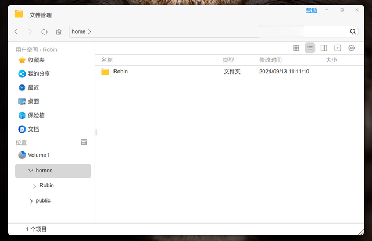The image size is (372, 241).
Task: Collapse the homes tree node
Action: tap(31, 171)
